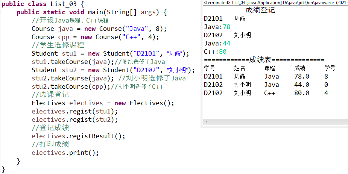Click the comment //刘小明选修了Java
Screen dimensions: 348x174
pos(152,78)
